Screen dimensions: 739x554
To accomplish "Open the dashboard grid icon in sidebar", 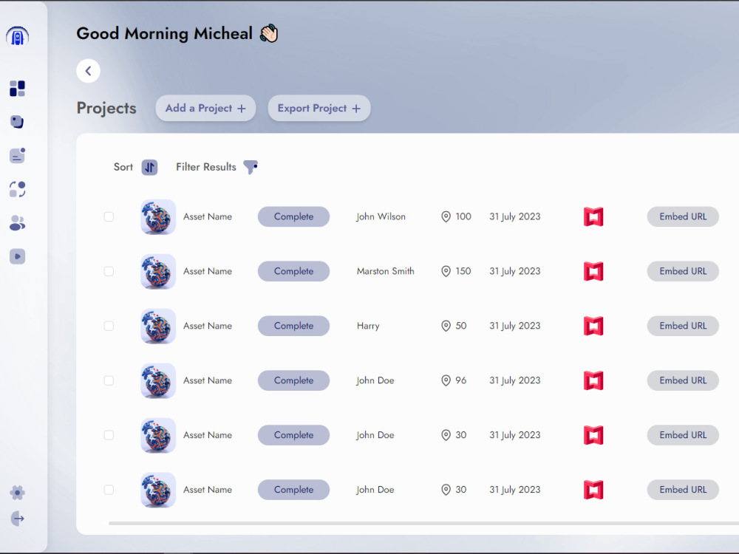I will tap(18, 88).
